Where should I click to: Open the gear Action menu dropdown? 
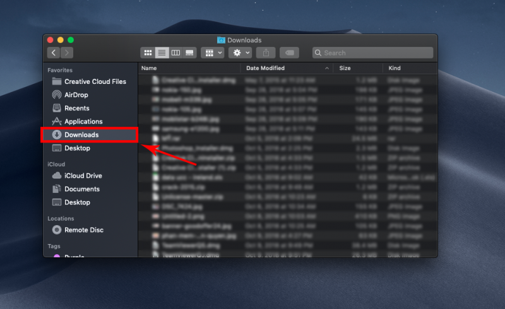pyautogui.click(x=240, y=53)
